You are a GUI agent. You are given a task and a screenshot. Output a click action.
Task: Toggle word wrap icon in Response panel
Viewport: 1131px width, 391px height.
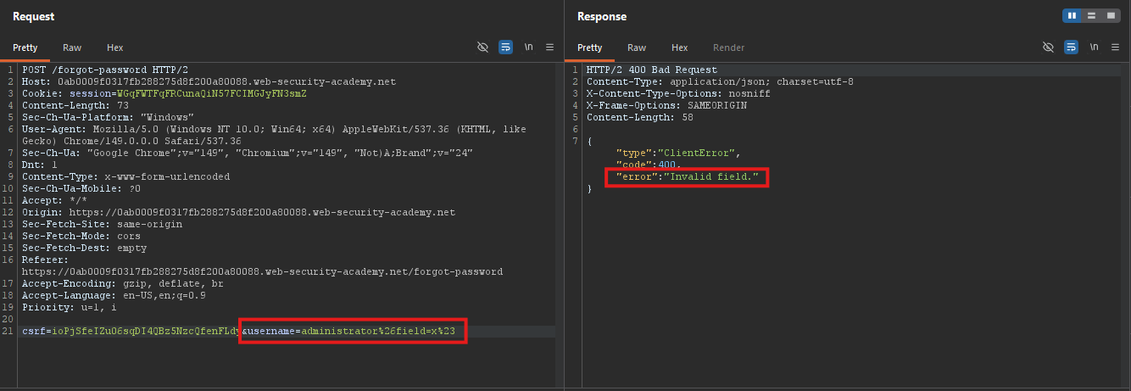[1070, 47]
